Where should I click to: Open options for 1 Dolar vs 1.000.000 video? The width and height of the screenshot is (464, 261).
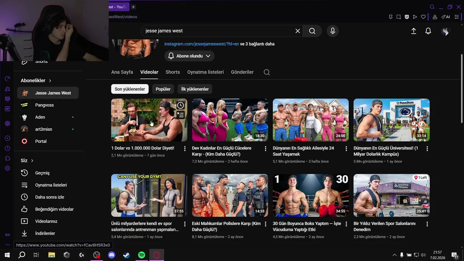(185, 149)
